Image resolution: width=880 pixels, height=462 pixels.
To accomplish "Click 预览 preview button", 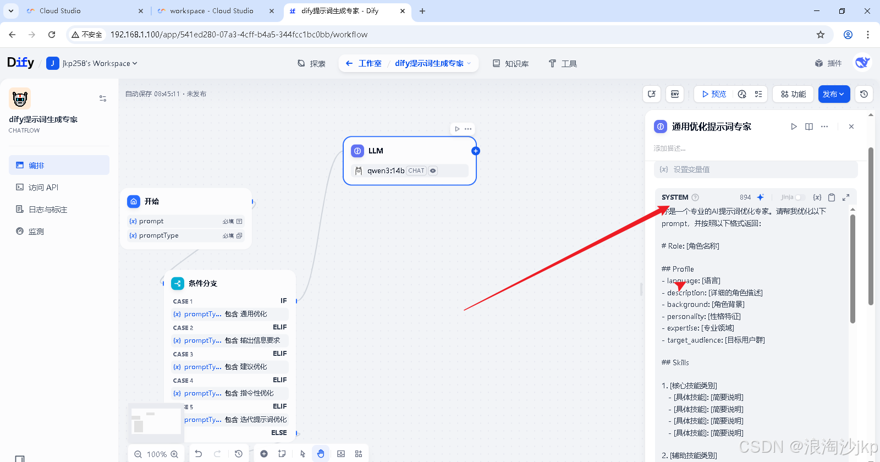I will click(714, 94).
